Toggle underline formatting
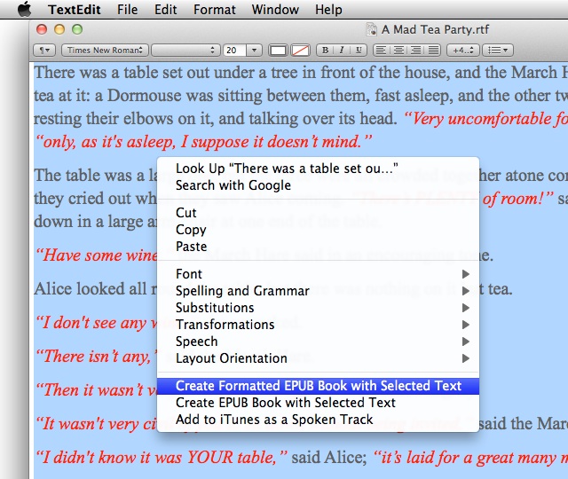The height and width of the screenshot is (479, 568). 359,50
